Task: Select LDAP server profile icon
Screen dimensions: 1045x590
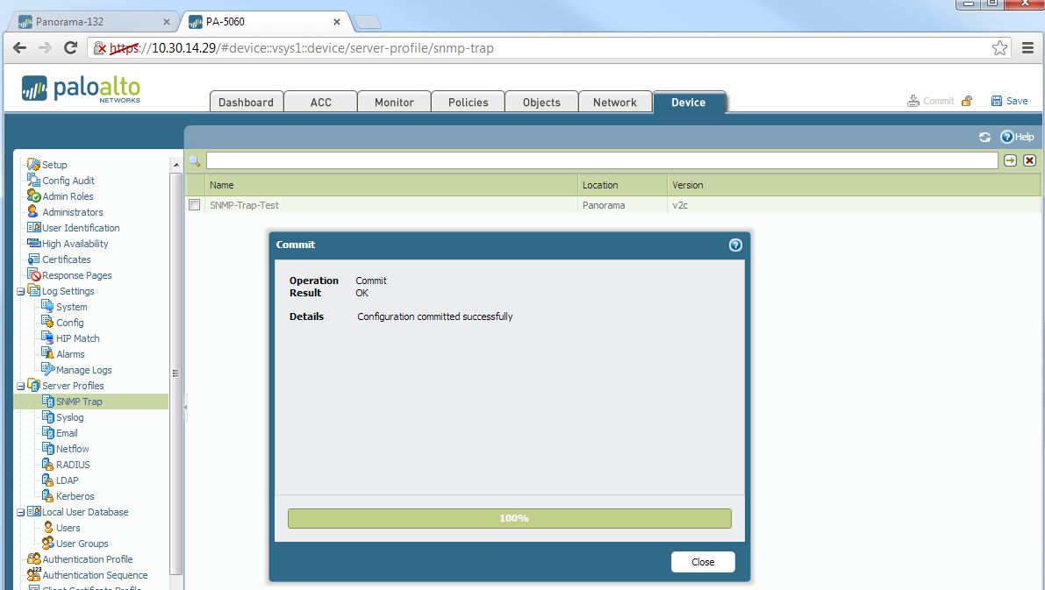Action: click(47, 480)
